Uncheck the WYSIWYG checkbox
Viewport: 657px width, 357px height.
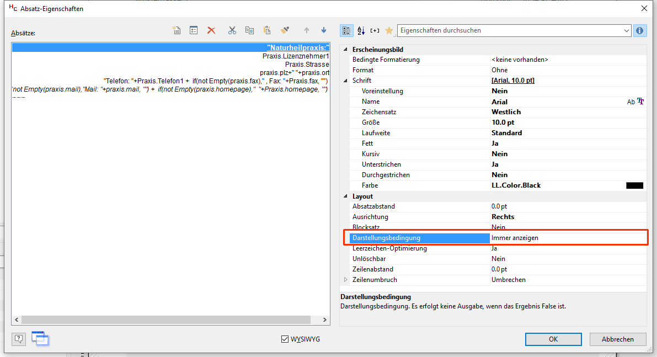click(x=285, y=339)
